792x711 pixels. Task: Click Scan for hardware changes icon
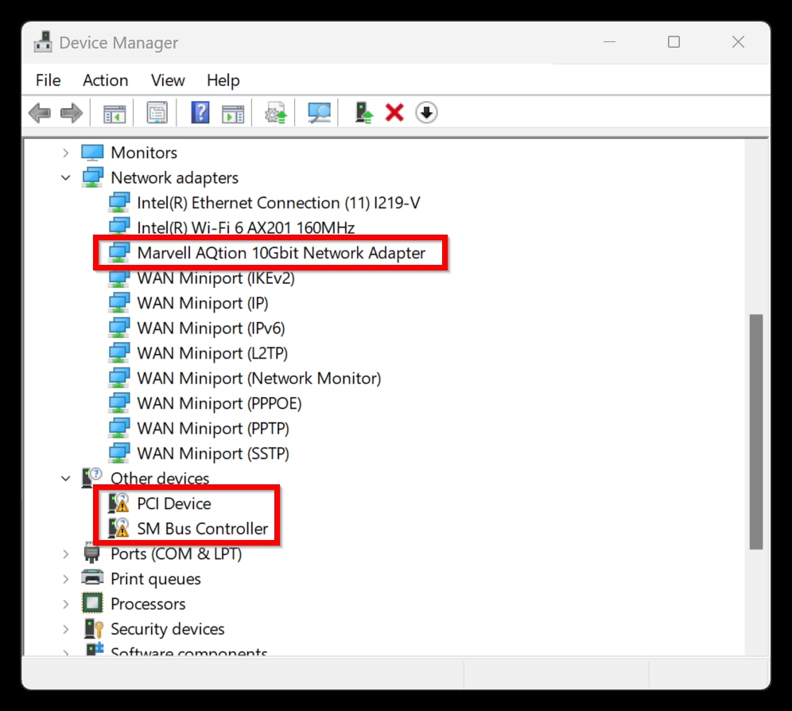click(x=320, y=113)
